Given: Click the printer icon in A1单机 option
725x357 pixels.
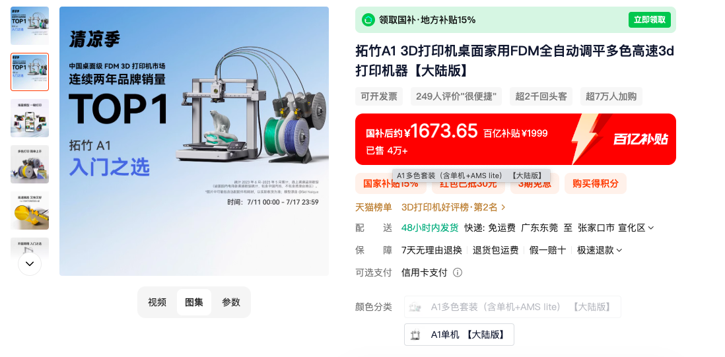Looking at the screenshot, I should [416, 335].
